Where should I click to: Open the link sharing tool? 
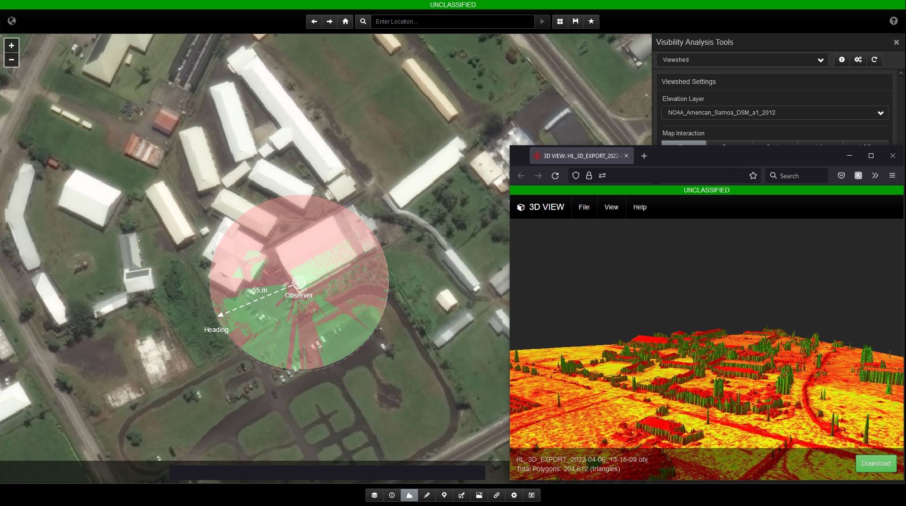click(496, 495)
